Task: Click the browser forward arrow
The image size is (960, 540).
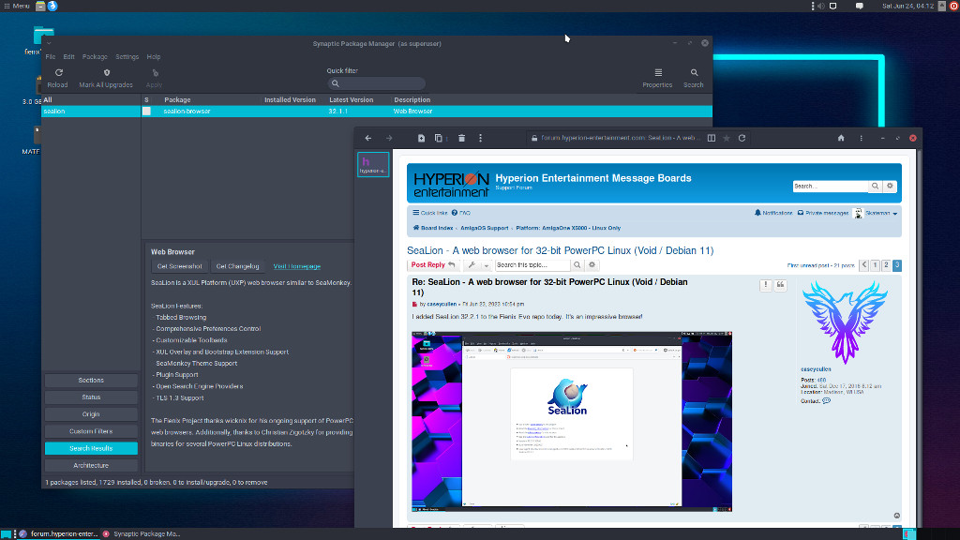Action: click(389, 139)
